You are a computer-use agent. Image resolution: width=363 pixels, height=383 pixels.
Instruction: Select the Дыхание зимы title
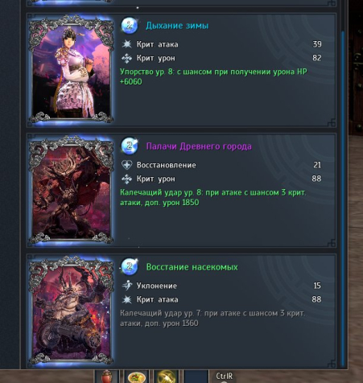(177, 26)
